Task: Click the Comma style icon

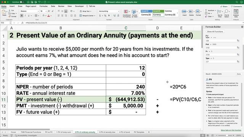Action: click(x=109, y=16)
